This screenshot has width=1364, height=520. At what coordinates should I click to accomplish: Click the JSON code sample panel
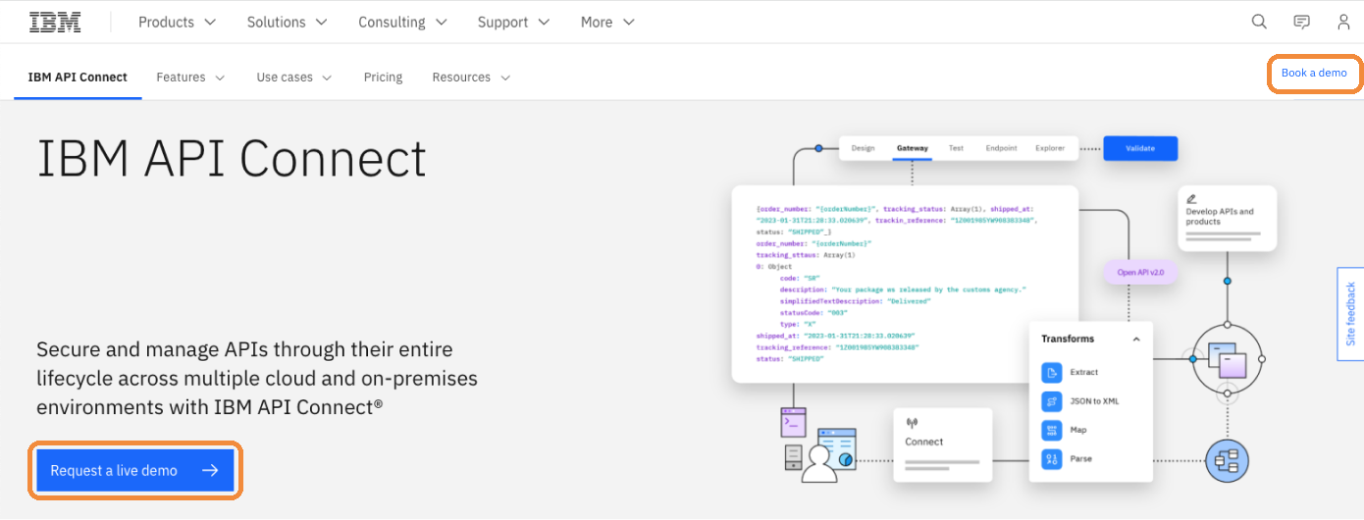click(x=905, y=284)
